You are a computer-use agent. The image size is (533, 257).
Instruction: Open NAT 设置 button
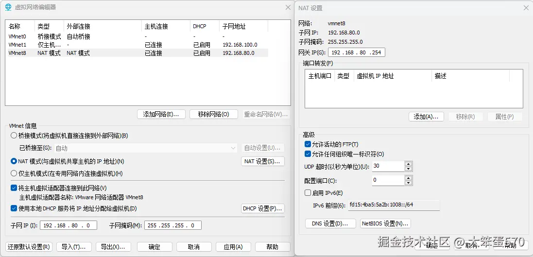[262, 161]
